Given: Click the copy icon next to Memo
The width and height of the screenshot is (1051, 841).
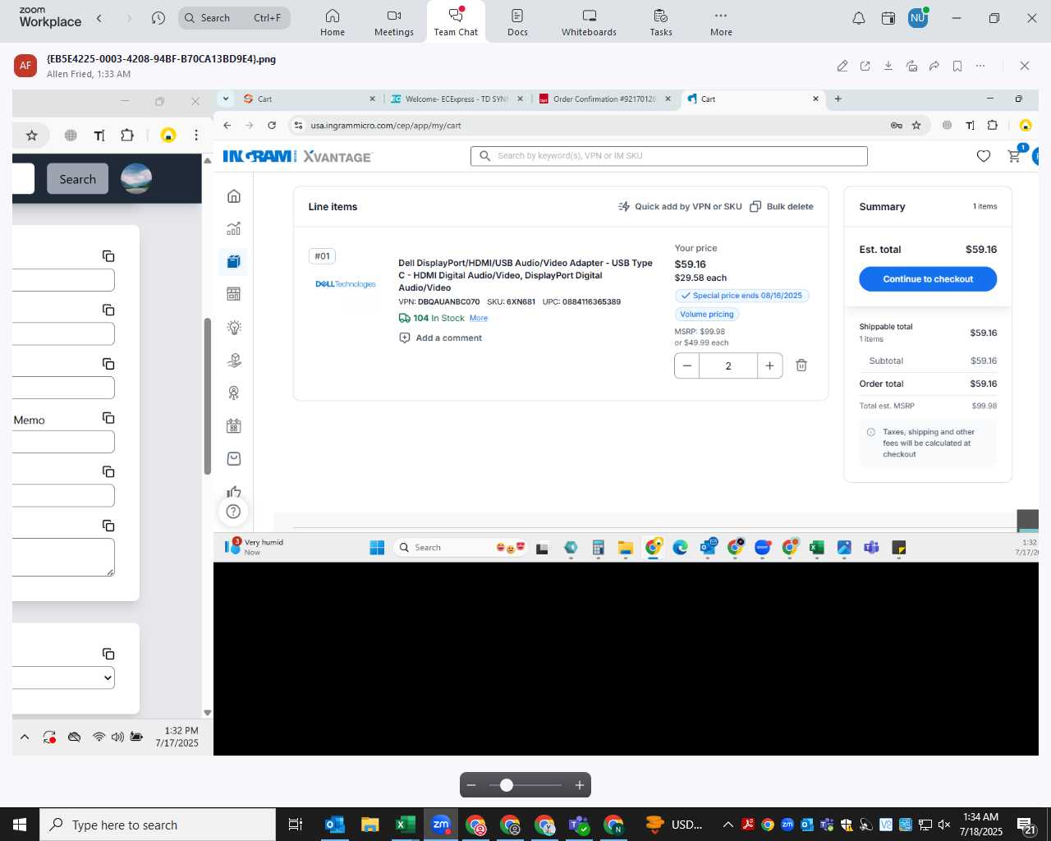Looking at the screenshot, I should (108, 418).
